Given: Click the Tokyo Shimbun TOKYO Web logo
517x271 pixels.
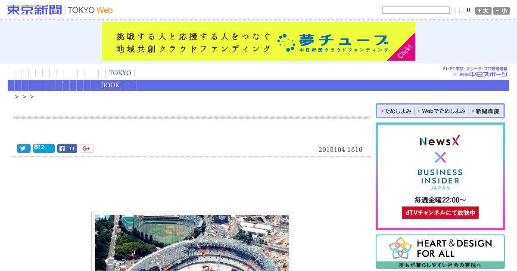Looking at the screenshot, I should 60,9.
